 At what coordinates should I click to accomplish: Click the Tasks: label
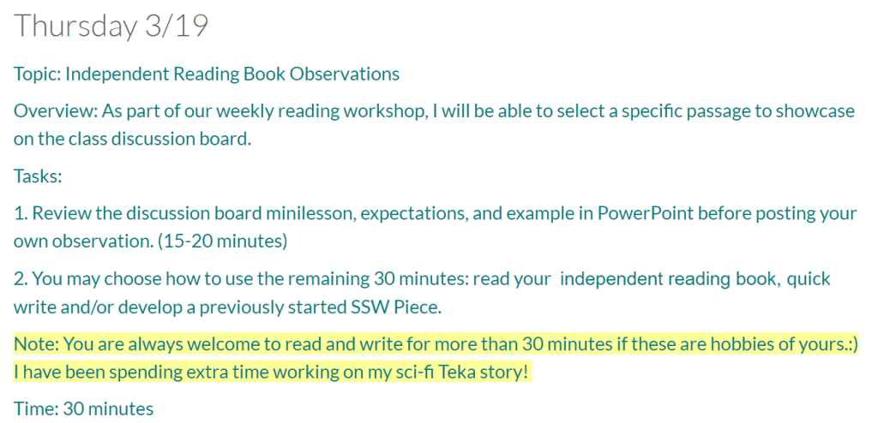38,176
